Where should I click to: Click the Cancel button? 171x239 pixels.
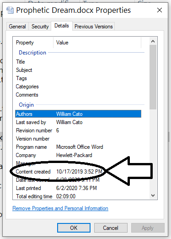click(x=111, y=228)
